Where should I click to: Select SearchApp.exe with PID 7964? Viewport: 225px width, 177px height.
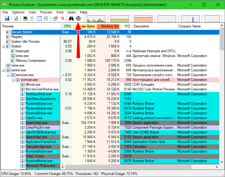coord(110,123)
